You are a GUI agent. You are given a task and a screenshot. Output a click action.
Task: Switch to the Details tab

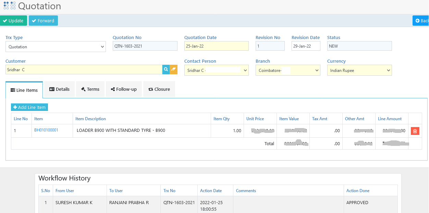[x=59, y=89]
